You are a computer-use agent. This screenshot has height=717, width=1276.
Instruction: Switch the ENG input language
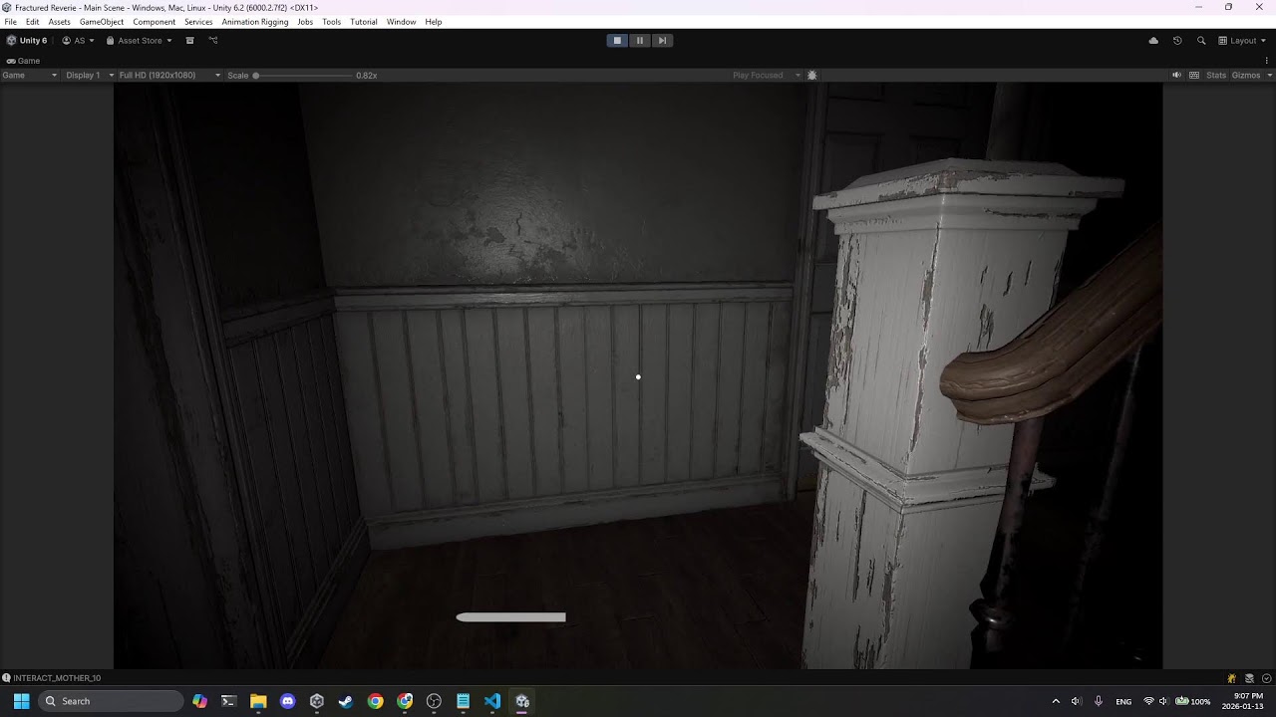(1123, 701)
